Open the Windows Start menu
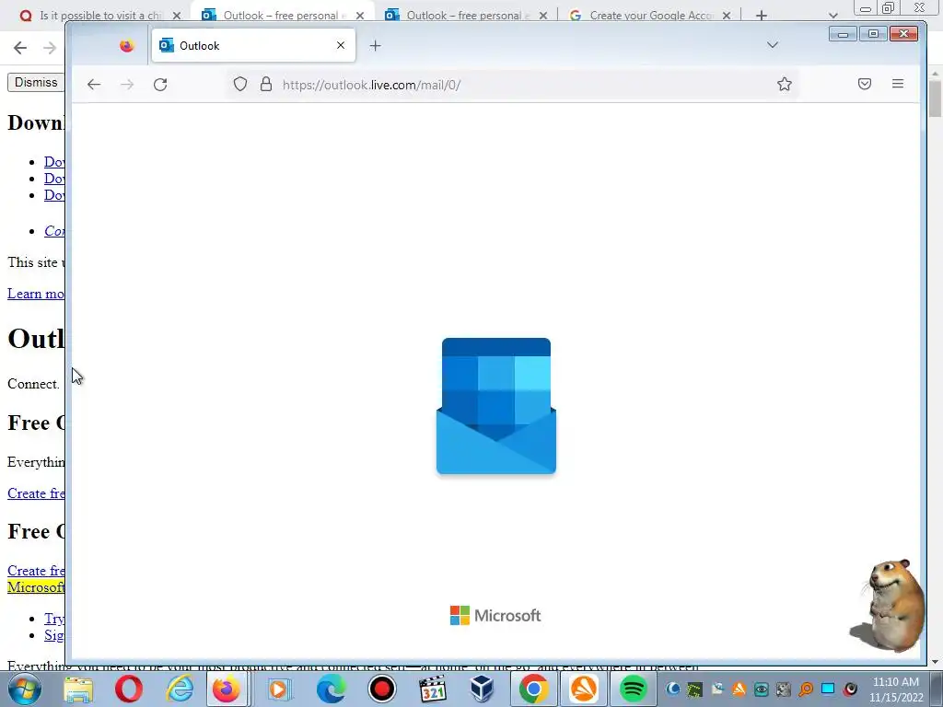 point(25,689)
